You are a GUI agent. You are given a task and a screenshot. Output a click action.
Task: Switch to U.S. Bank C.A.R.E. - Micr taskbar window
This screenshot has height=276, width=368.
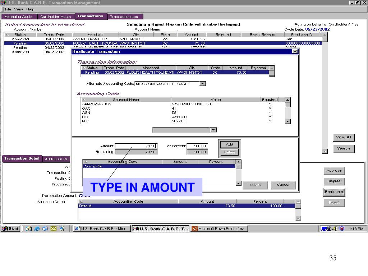click(x=102, y=228)
